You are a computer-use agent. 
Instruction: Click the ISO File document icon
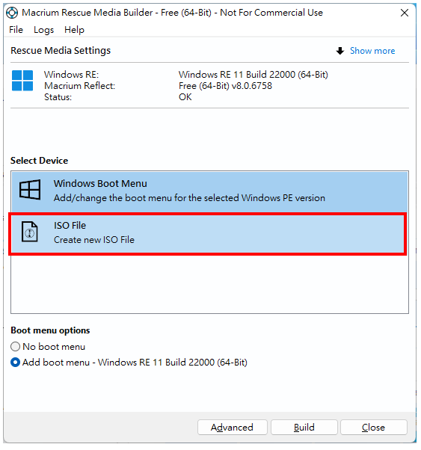click(x=30, y=232)
